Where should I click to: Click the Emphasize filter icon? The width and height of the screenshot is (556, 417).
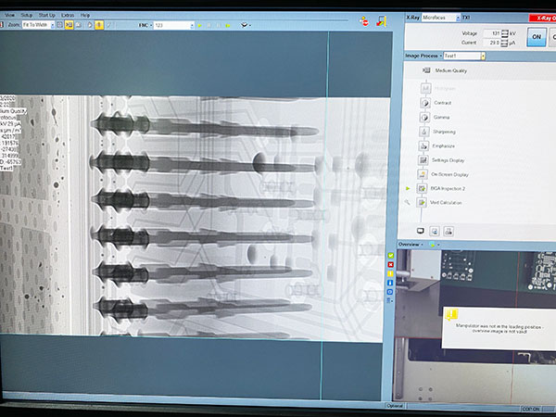(x=422, y=145)
